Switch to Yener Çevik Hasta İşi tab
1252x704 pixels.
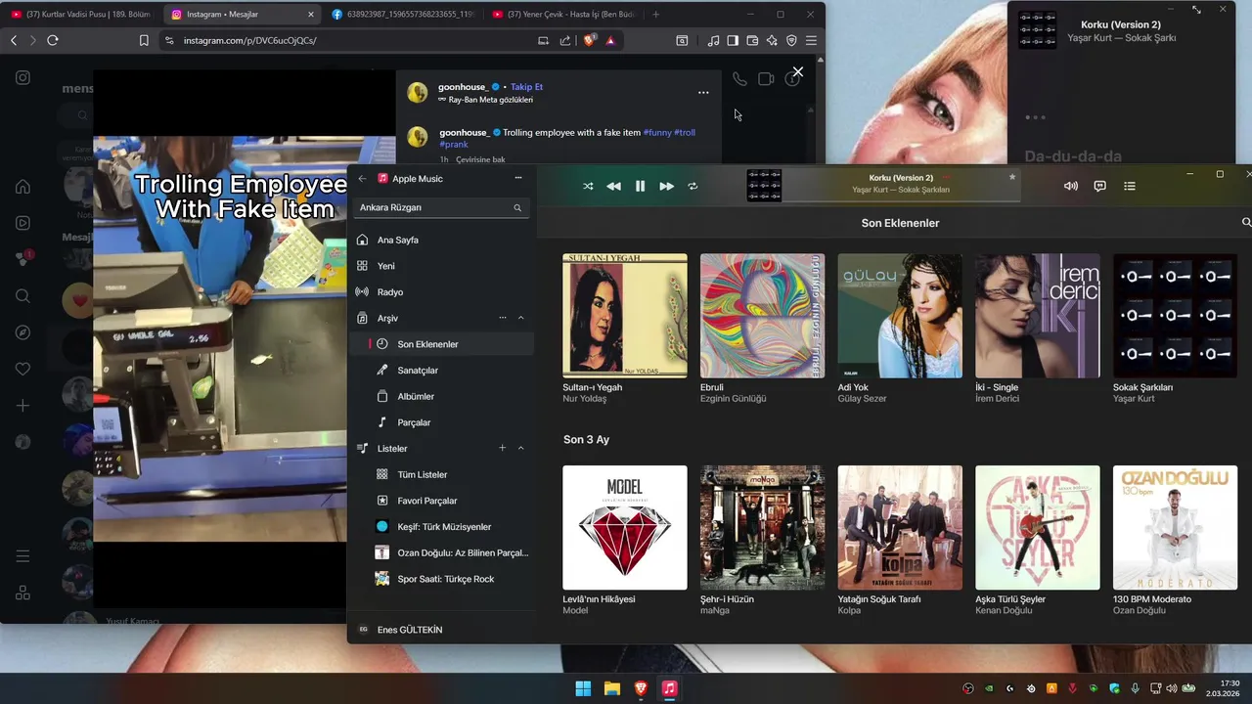point(564,15)
